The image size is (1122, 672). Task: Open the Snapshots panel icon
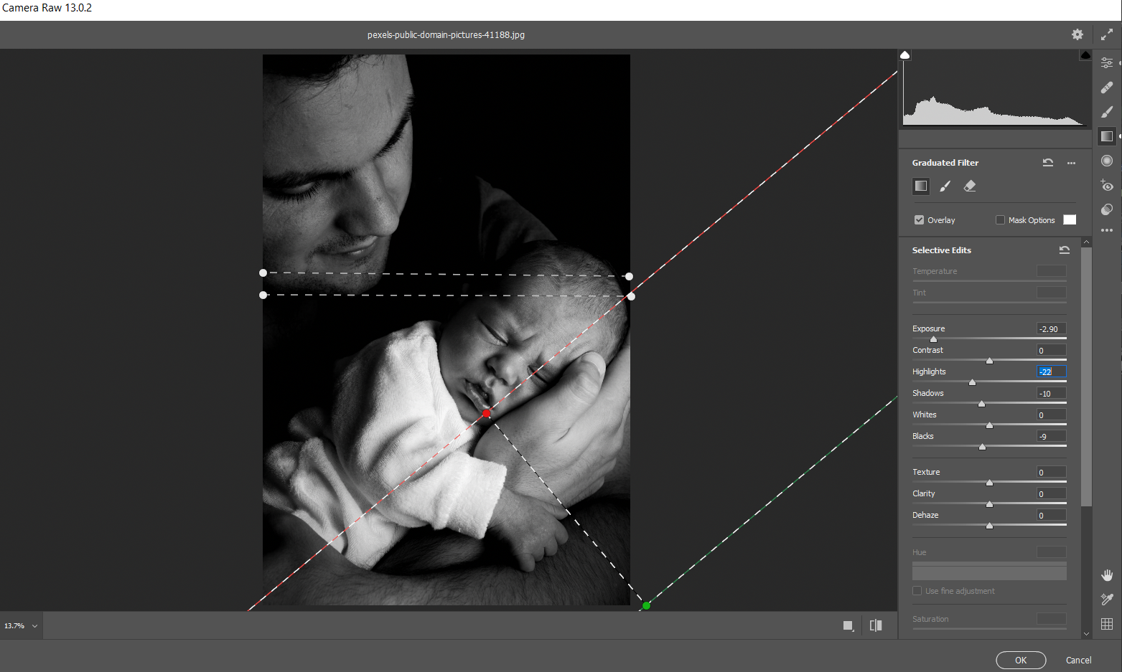coord(1107,209)
